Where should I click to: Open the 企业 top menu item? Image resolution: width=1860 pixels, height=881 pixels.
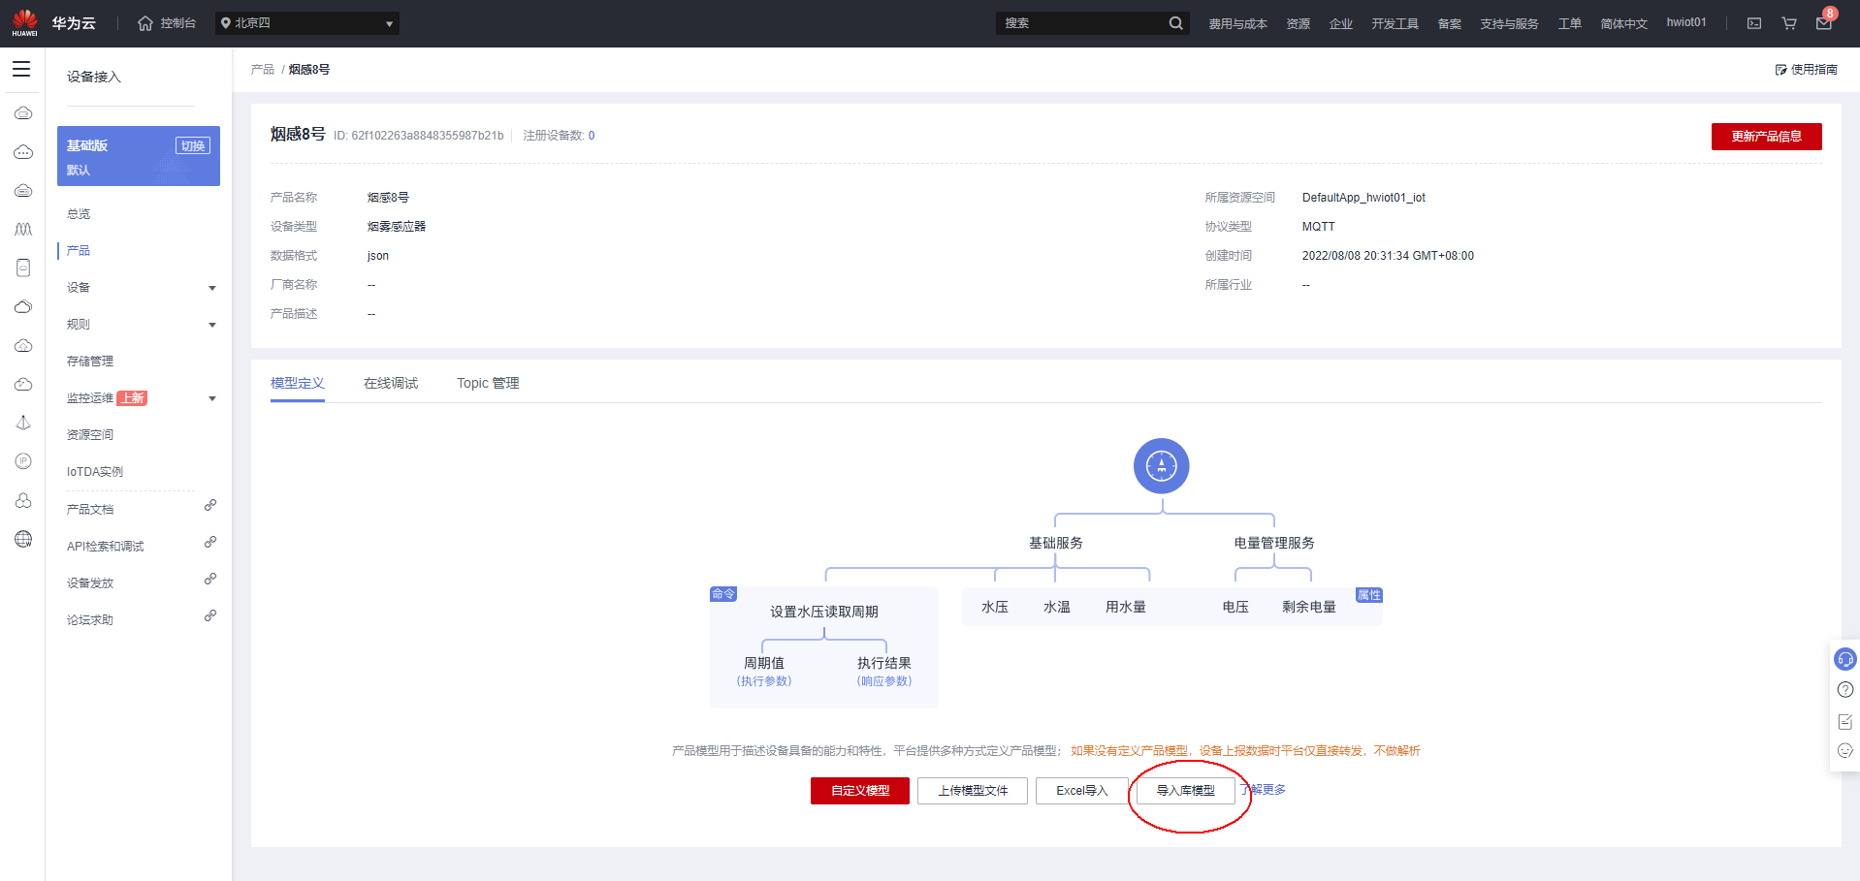pos(1341,23)
